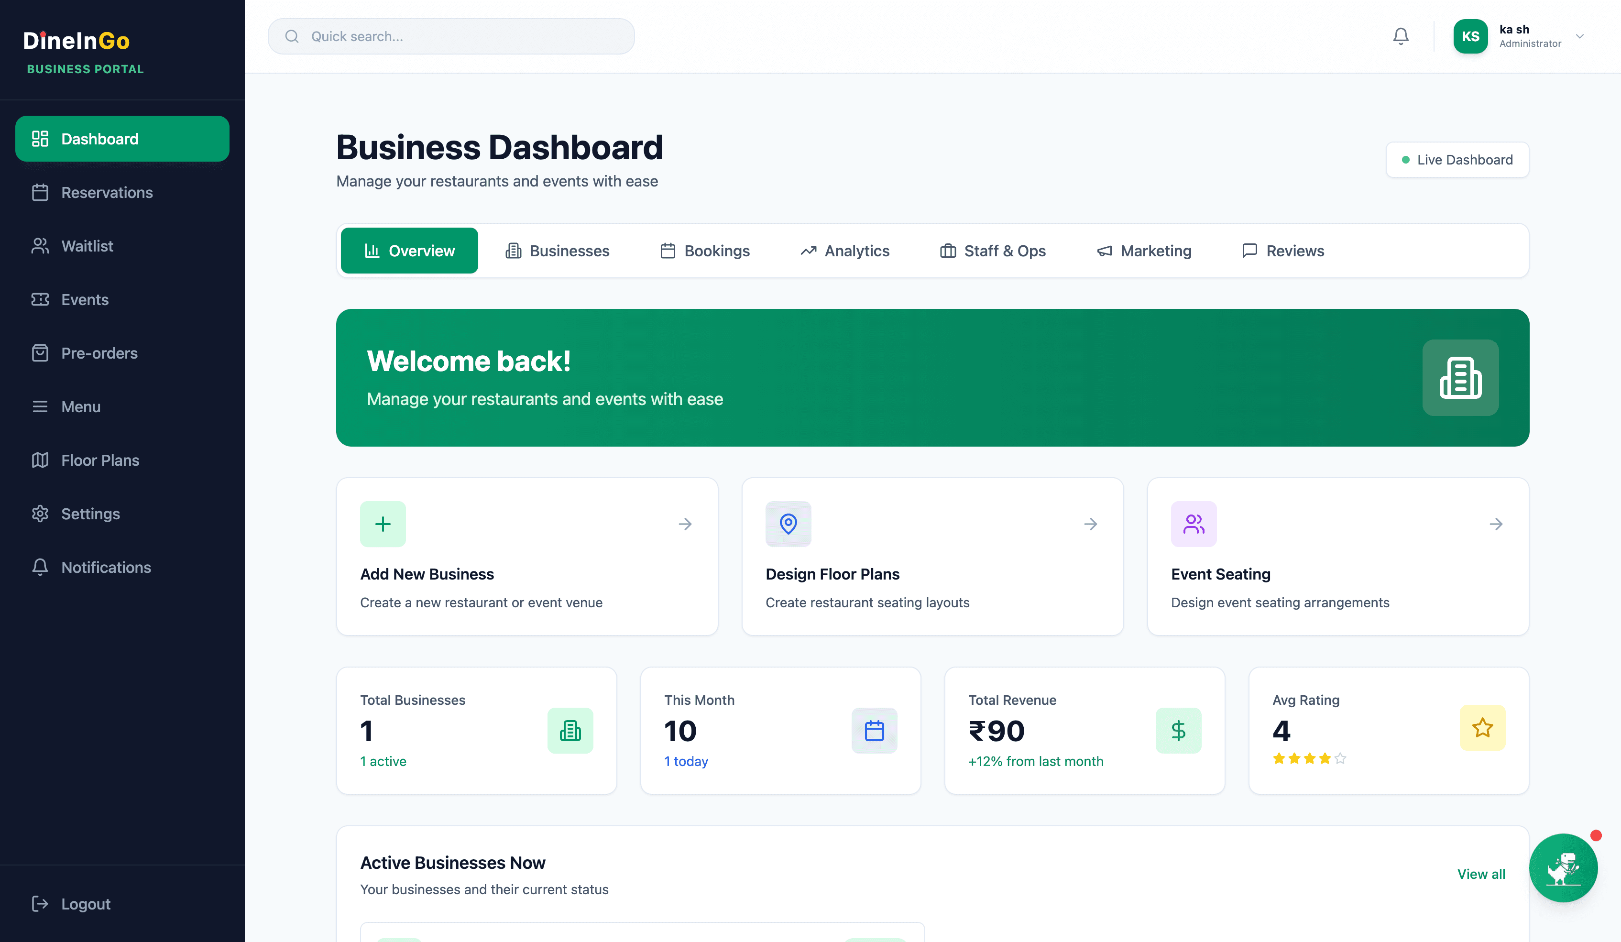Screen dimensions: 1621x942
Task: Open Event Seating card arrow
Action: [x=1496, y=524]
